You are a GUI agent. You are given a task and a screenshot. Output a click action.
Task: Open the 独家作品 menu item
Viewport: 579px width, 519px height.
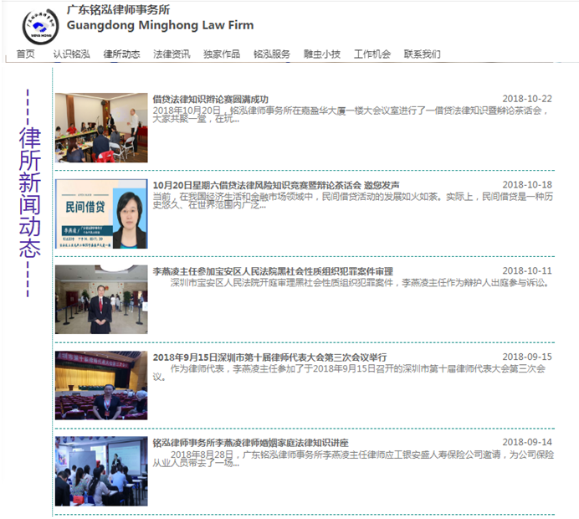[222, 54]
